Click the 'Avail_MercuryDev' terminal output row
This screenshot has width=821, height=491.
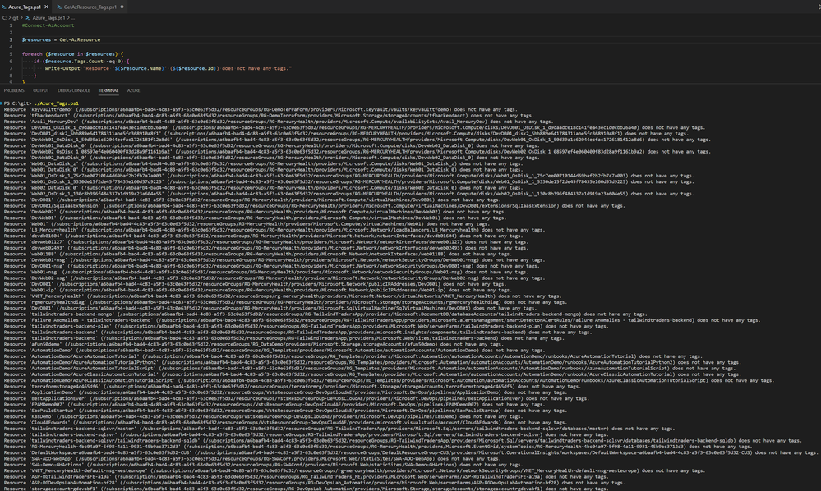point(278,122)
